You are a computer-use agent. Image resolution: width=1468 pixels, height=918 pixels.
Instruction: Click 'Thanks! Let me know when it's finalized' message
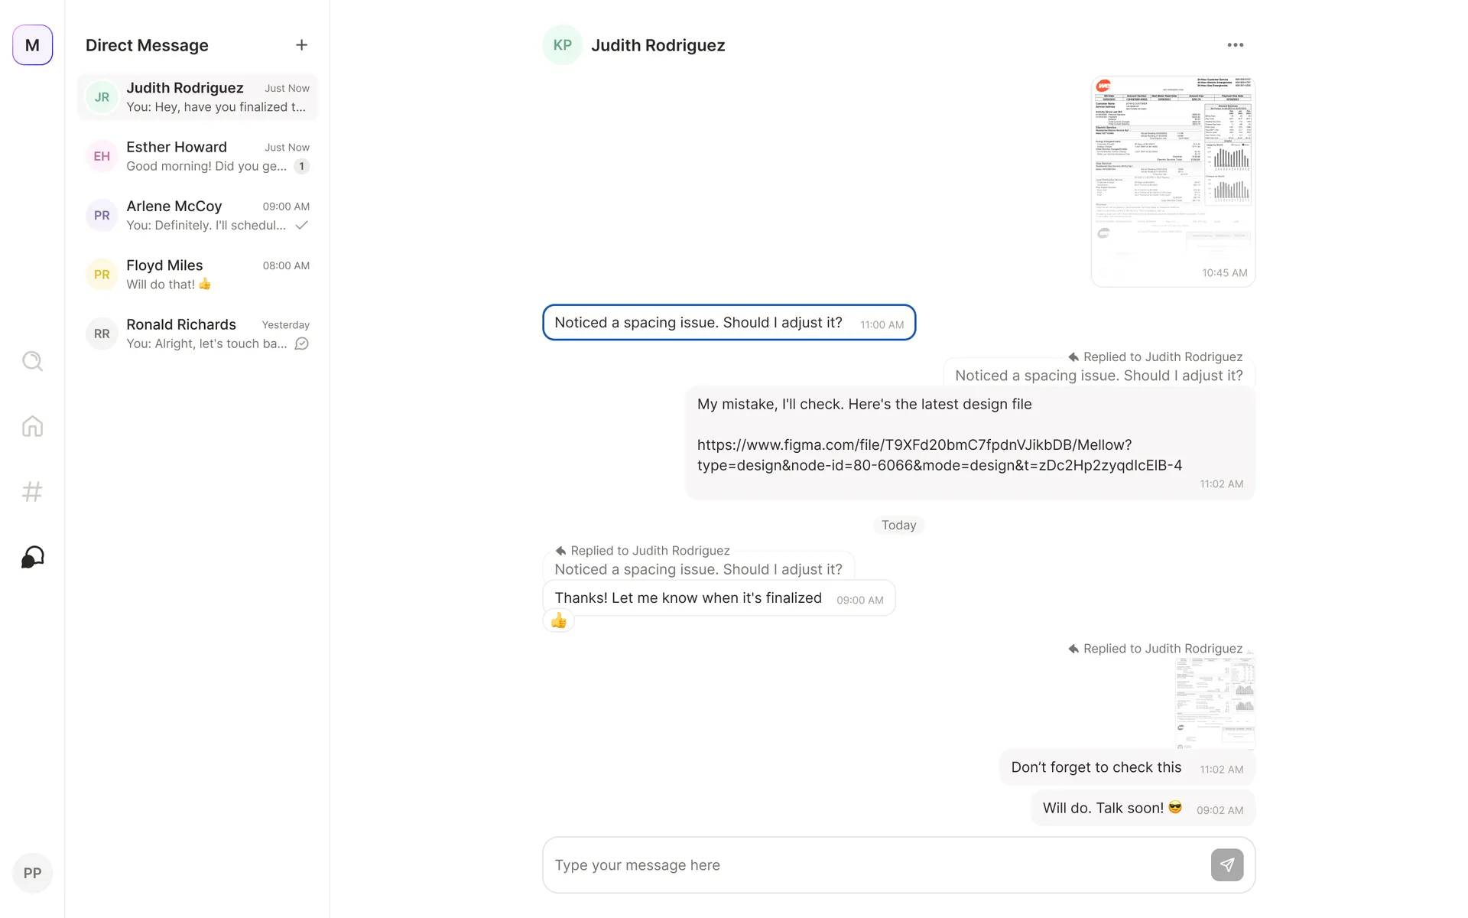(x=719, y=598)
